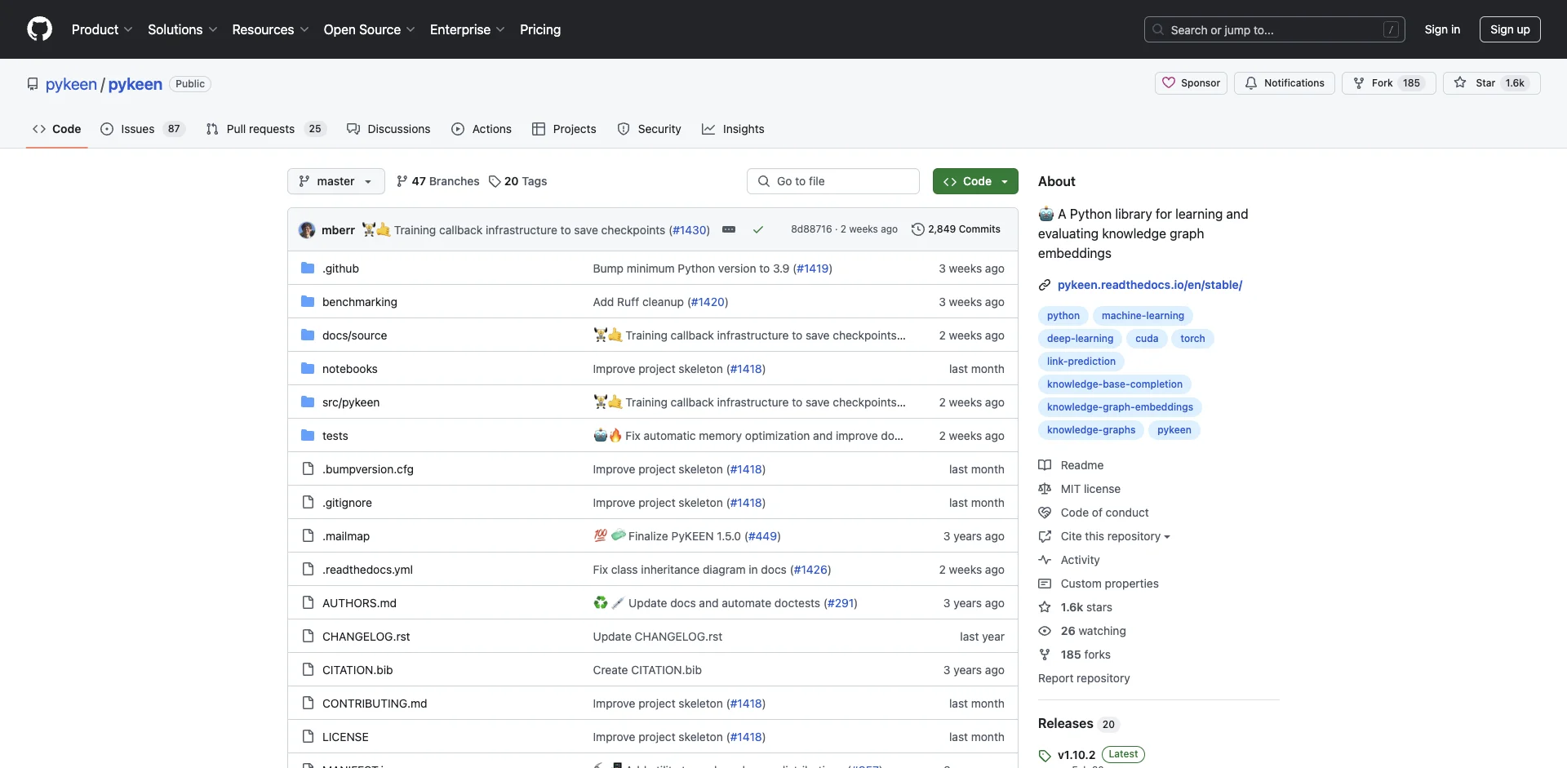This screenshot has height=768, width=1567.
Task: Click the tag icon next to v1.10.2 release
Action: pos(1045,756)
